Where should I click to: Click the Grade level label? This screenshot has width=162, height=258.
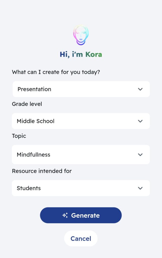(x=27, y=104)
